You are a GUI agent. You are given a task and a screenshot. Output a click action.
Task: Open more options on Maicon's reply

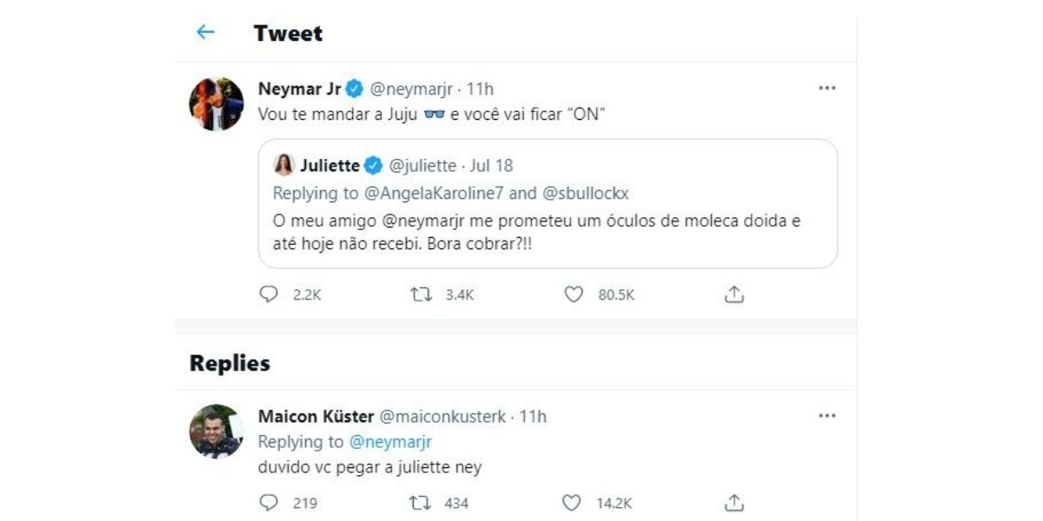(827, 417)
